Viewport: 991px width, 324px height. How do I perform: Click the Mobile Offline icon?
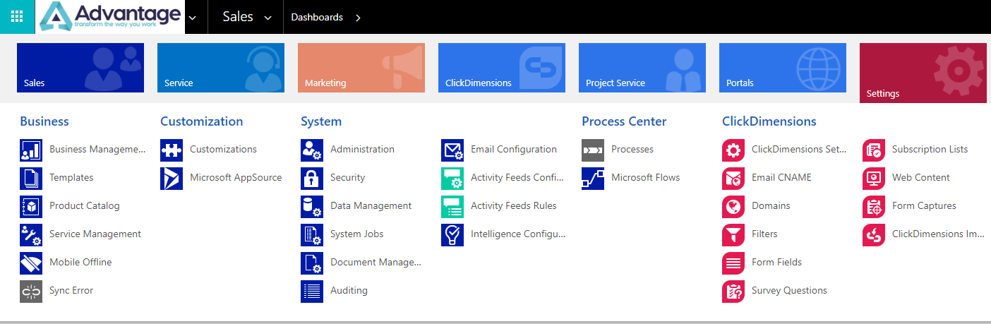tap(31, 263)
